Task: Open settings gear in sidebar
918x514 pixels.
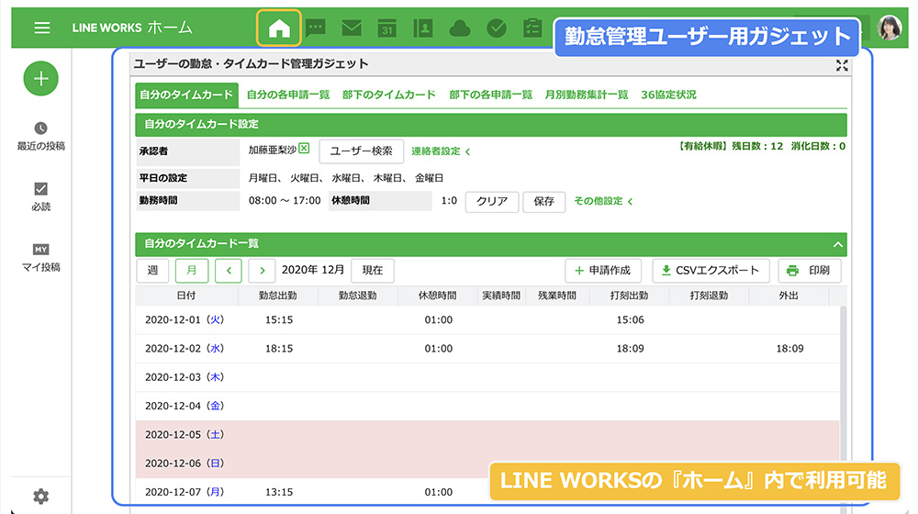Action: [41, 497]
